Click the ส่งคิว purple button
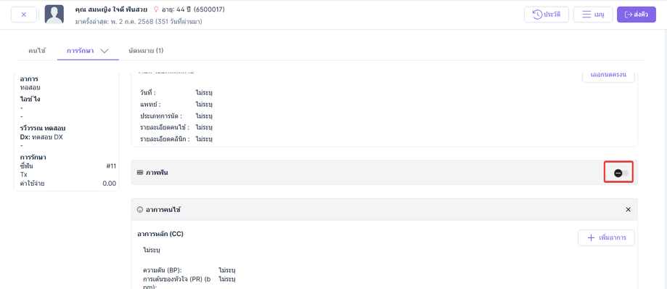The image size is (667, 289). pyautogui.click(x=637, y=15)
